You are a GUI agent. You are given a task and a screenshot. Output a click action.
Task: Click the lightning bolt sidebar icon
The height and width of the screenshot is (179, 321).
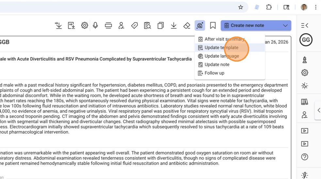tap(305, 175)
